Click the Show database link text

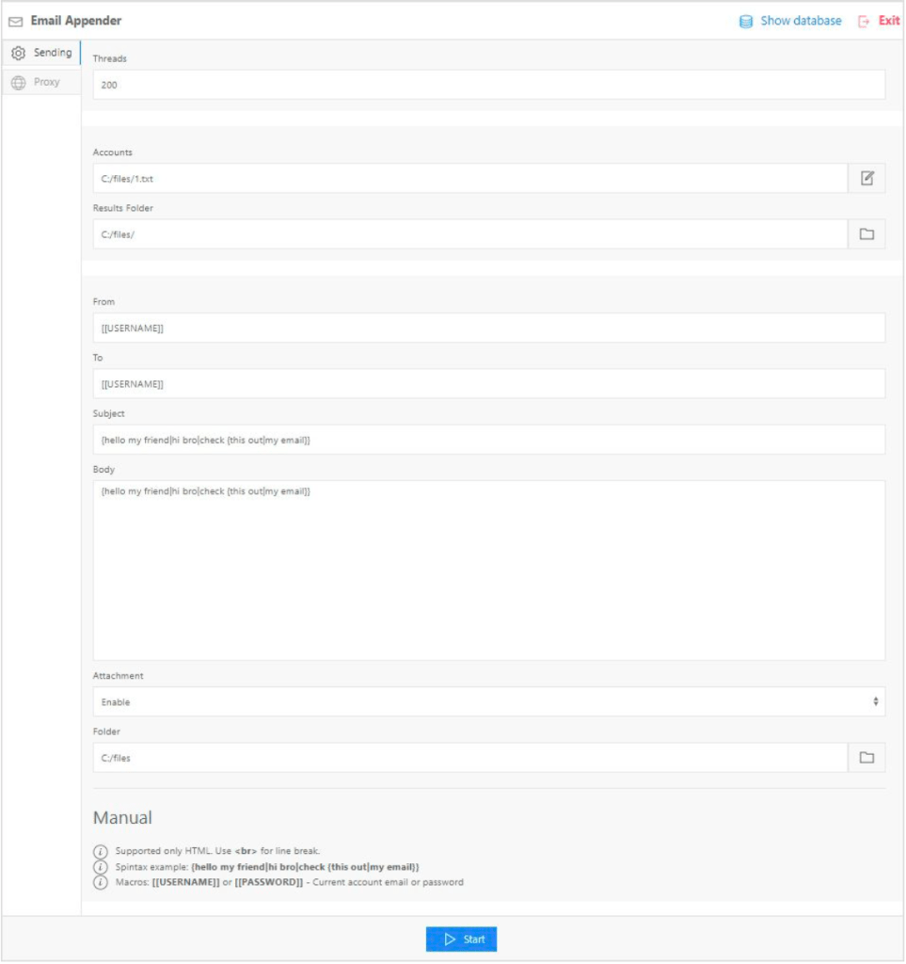point(801,21)
